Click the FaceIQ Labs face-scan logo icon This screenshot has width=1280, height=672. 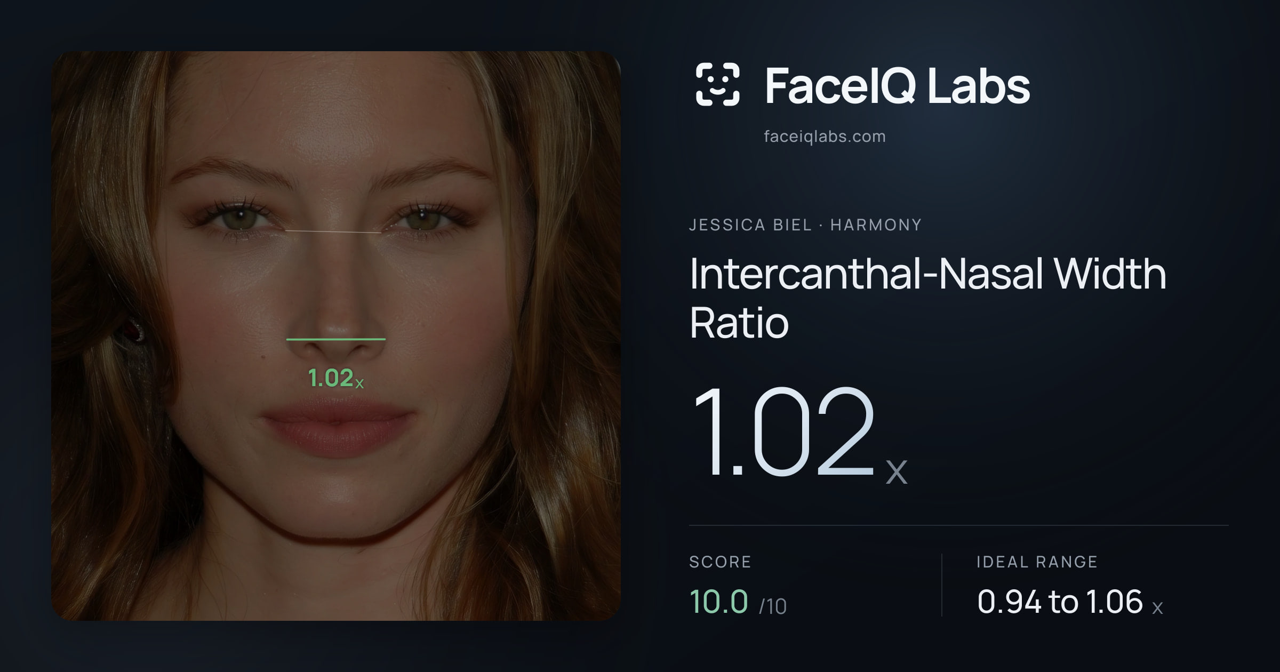717,84
